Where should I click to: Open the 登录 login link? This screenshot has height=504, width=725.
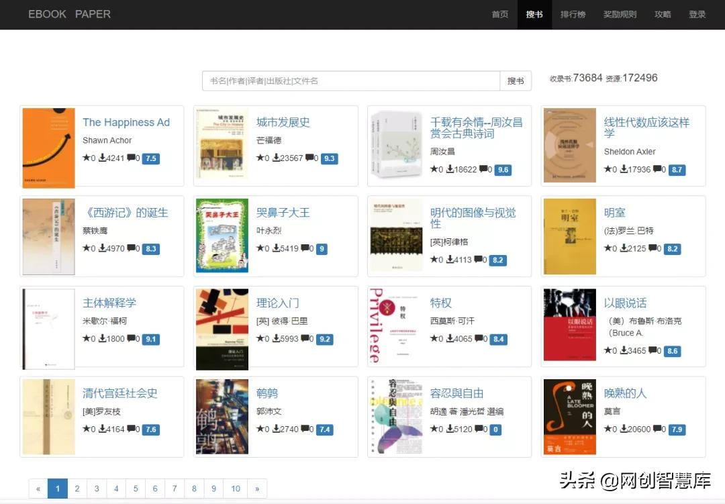[697, 14]
